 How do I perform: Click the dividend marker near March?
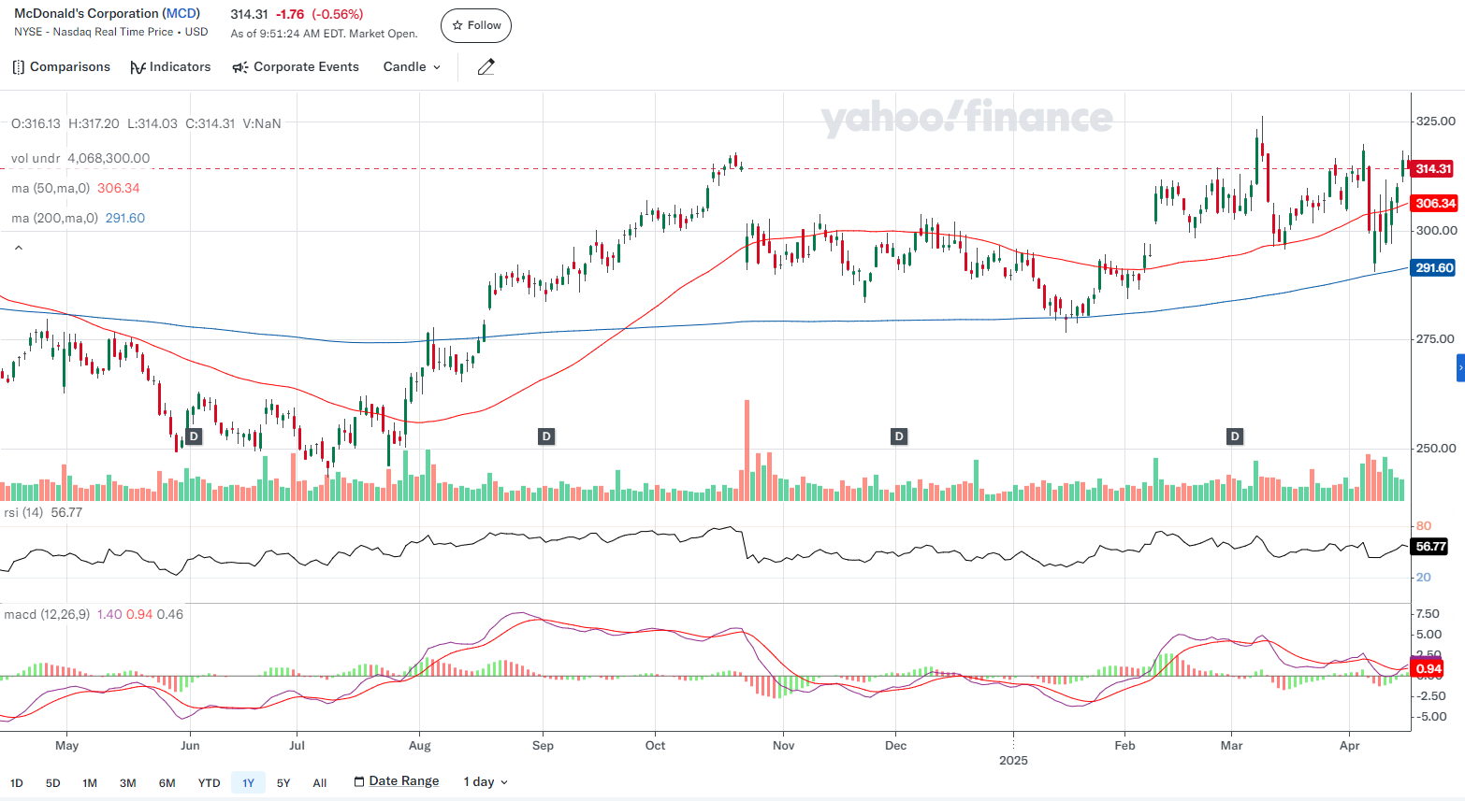[x=1235, y=436]
